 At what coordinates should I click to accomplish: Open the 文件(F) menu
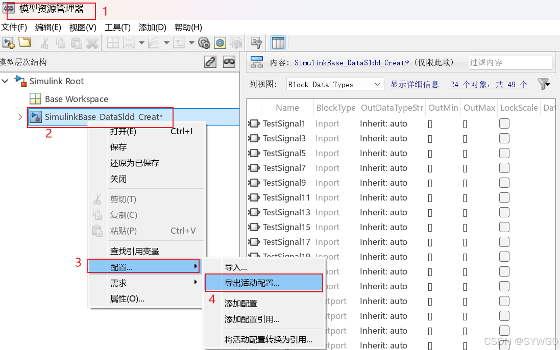[x=14, y=28]
